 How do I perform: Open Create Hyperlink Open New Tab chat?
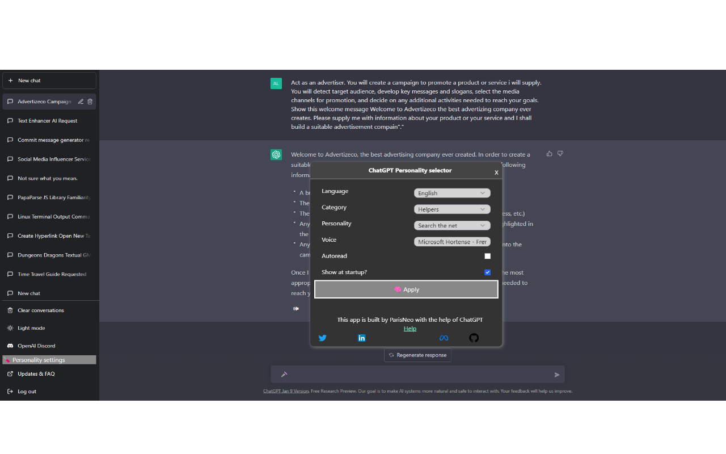(49, 236)
